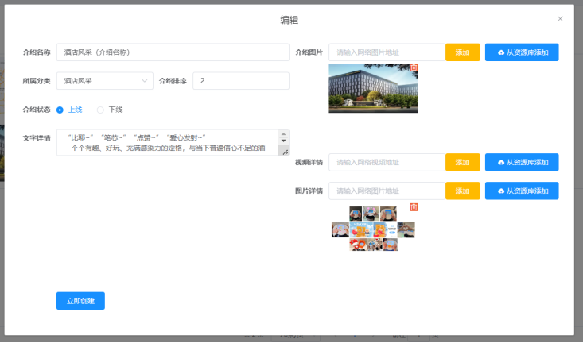583x343 pixels.
Task: Select the 上线 radio option
Action: pos(60,110)
